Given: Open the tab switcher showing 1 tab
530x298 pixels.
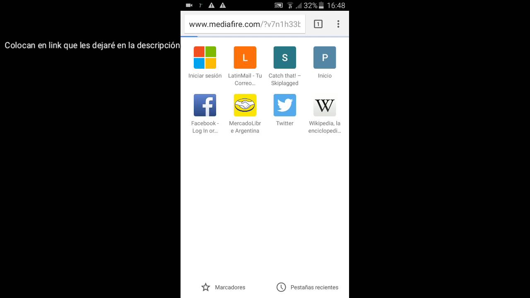Looking at the screenshot, I should (x=318, y=24).
